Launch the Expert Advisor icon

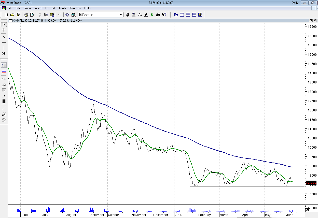134,15
